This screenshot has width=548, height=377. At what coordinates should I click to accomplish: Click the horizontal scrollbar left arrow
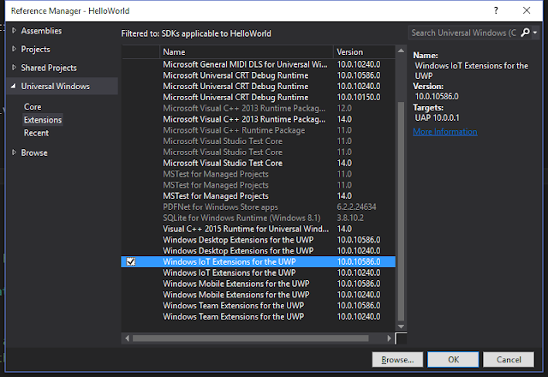(127, 338)
